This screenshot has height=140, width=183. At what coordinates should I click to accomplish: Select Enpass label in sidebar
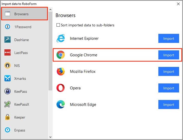click(20, 130)
